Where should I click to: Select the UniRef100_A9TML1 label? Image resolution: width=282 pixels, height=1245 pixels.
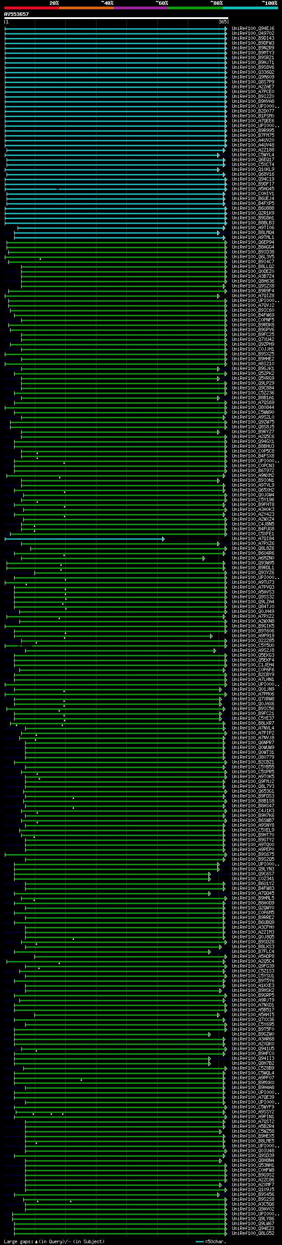pos(253,237)
